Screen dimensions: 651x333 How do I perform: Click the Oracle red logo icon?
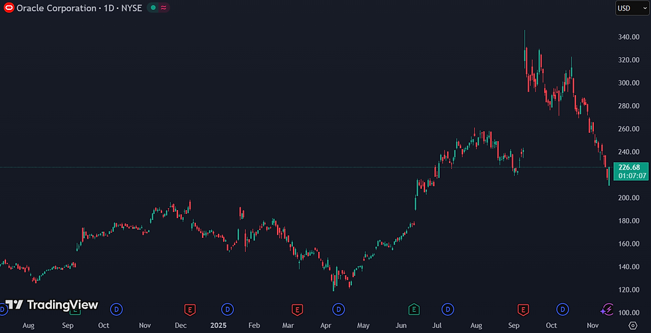(8, 7)
